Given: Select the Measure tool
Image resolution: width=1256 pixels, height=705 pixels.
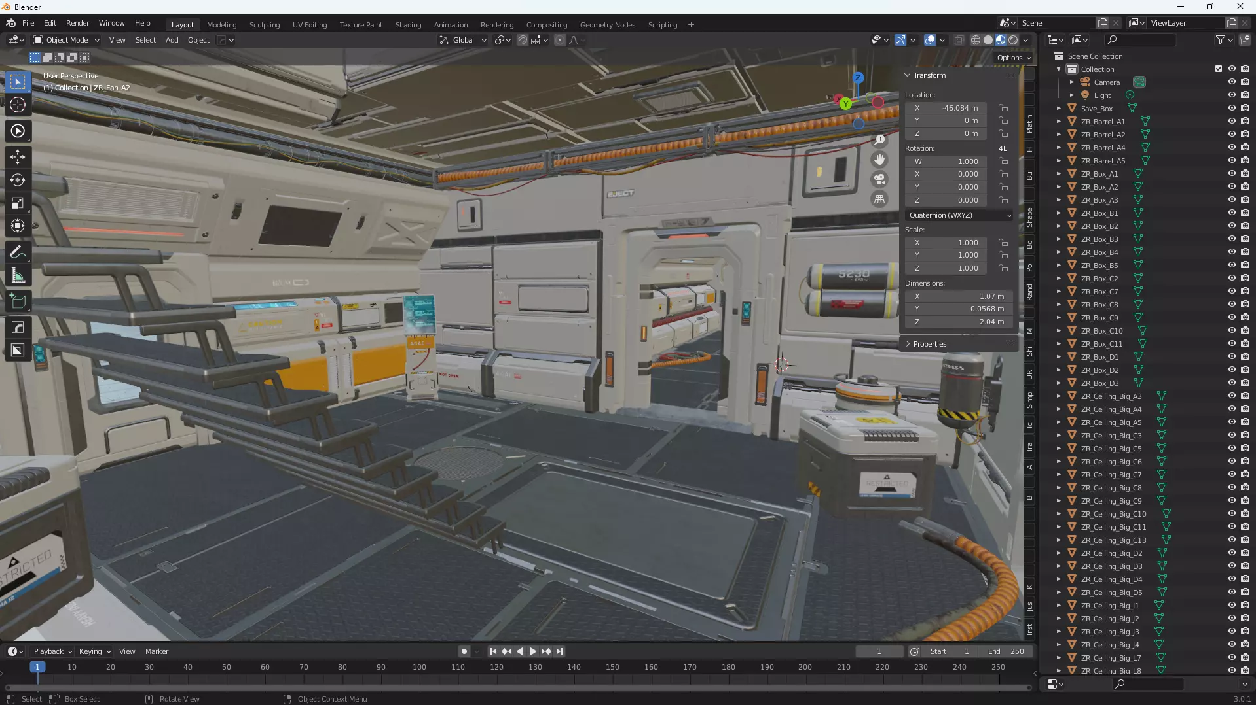Looking at the screenshot, I should pos(18,275).
